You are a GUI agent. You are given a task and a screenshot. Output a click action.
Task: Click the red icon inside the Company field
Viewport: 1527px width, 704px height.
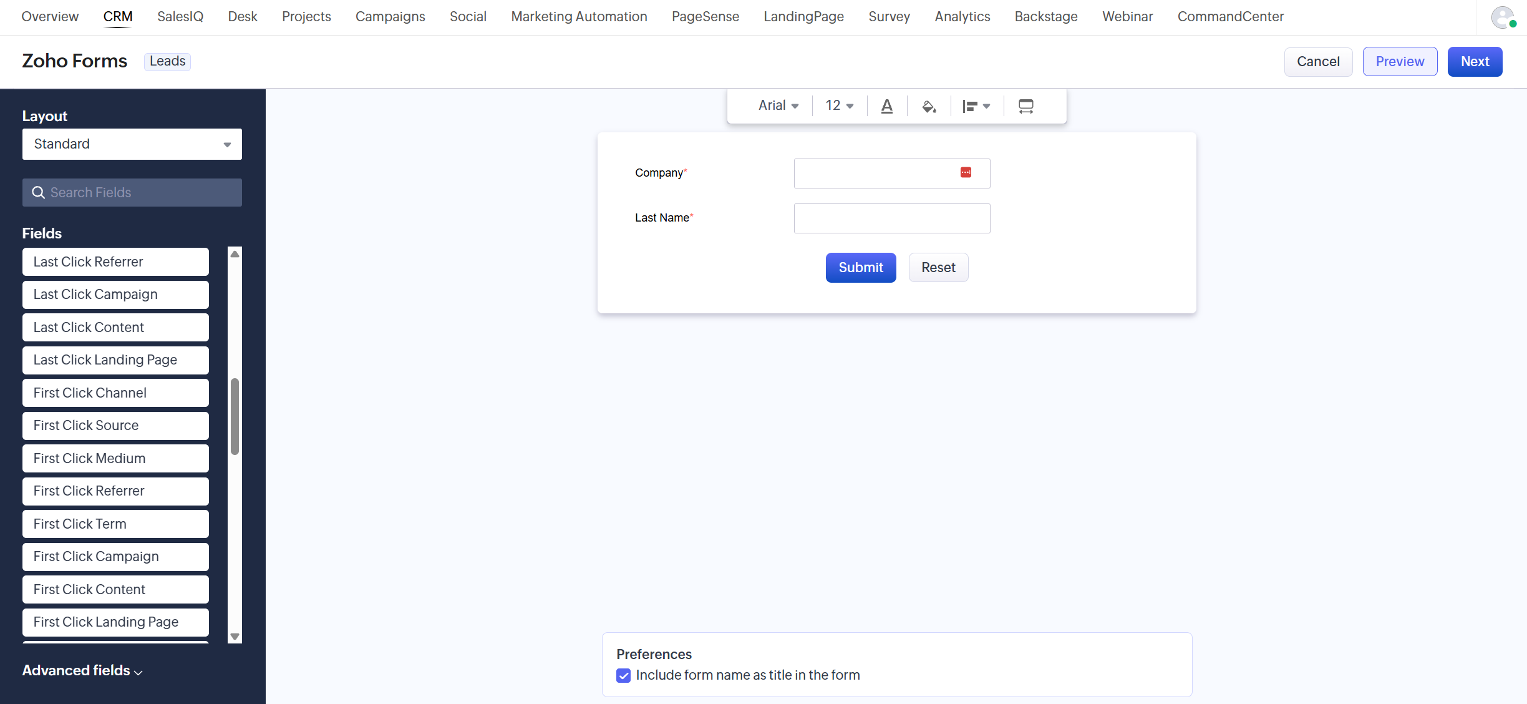click(966, 172)
